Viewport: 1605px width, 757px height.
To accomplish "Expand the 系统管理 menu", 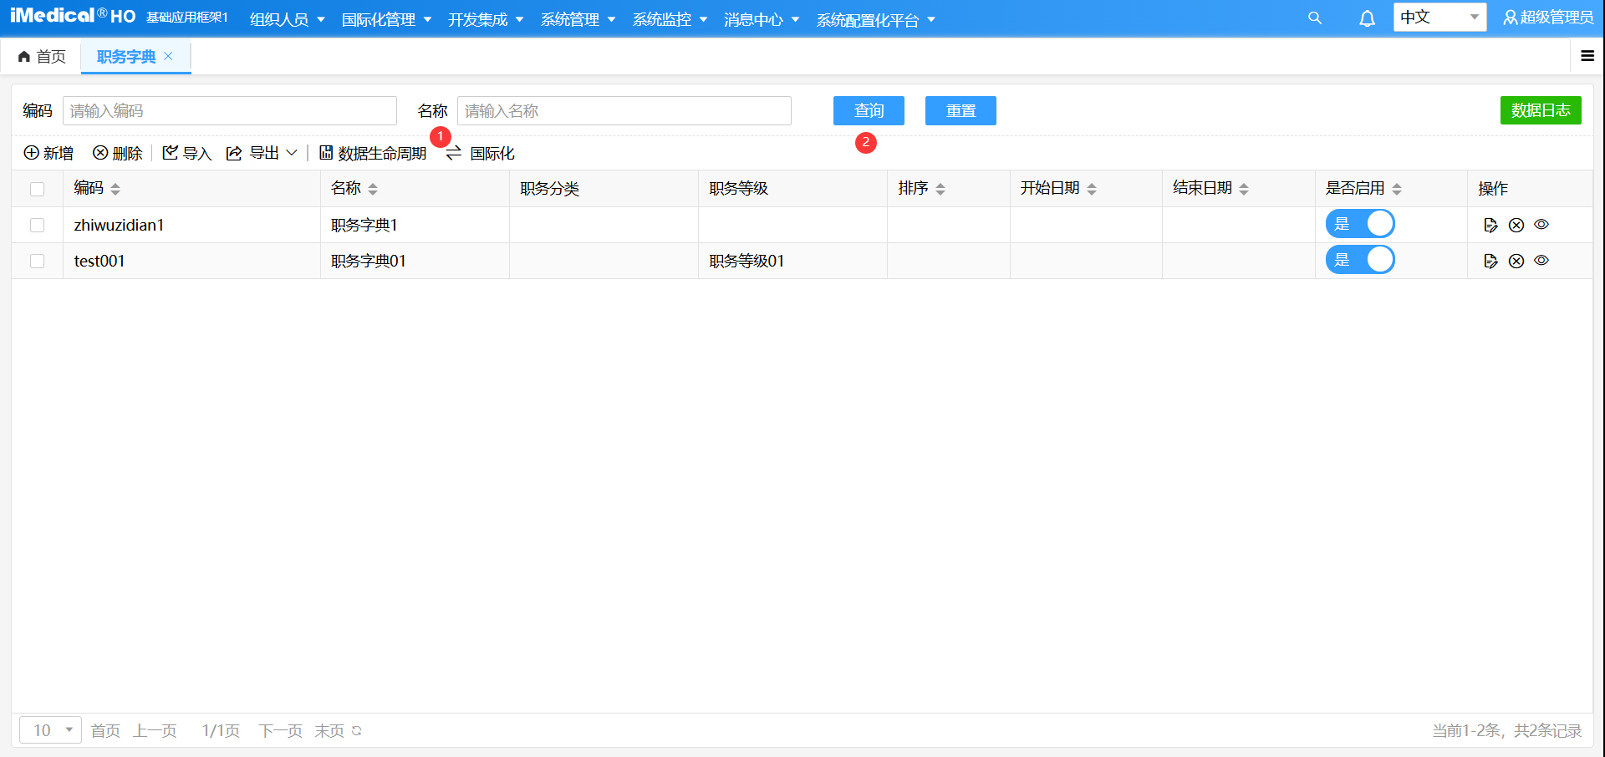I will point(578,19).
